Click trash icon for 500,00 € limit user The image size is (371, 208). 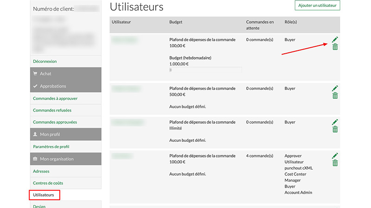(335, 95)
